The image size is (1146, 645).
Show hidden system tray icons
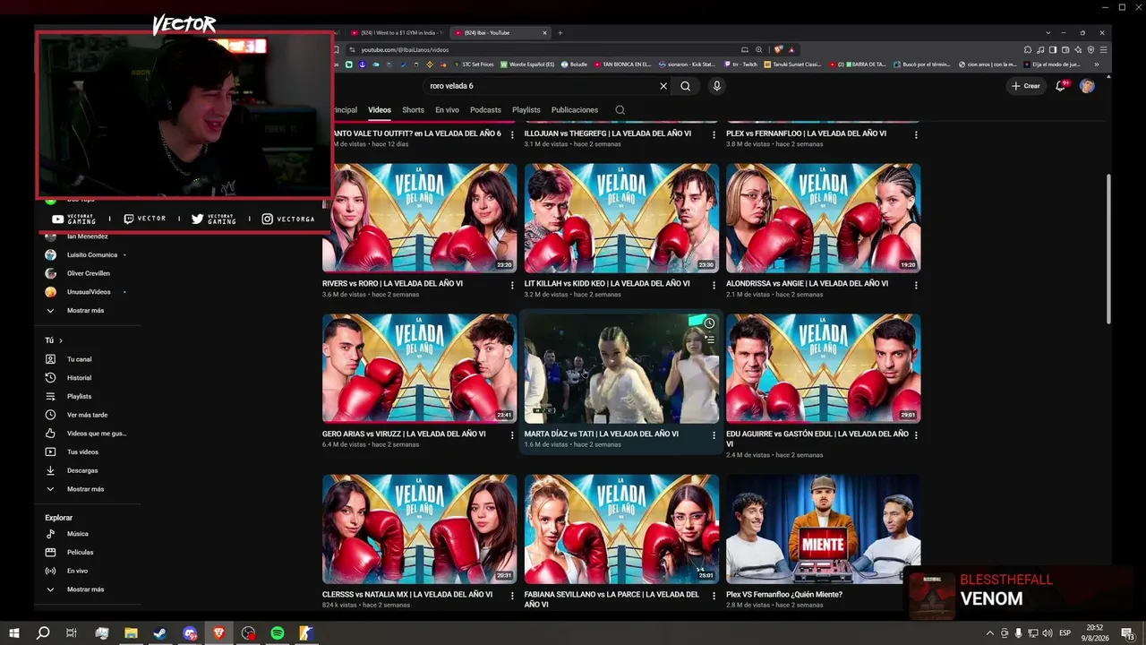click(x=990, y=633)
